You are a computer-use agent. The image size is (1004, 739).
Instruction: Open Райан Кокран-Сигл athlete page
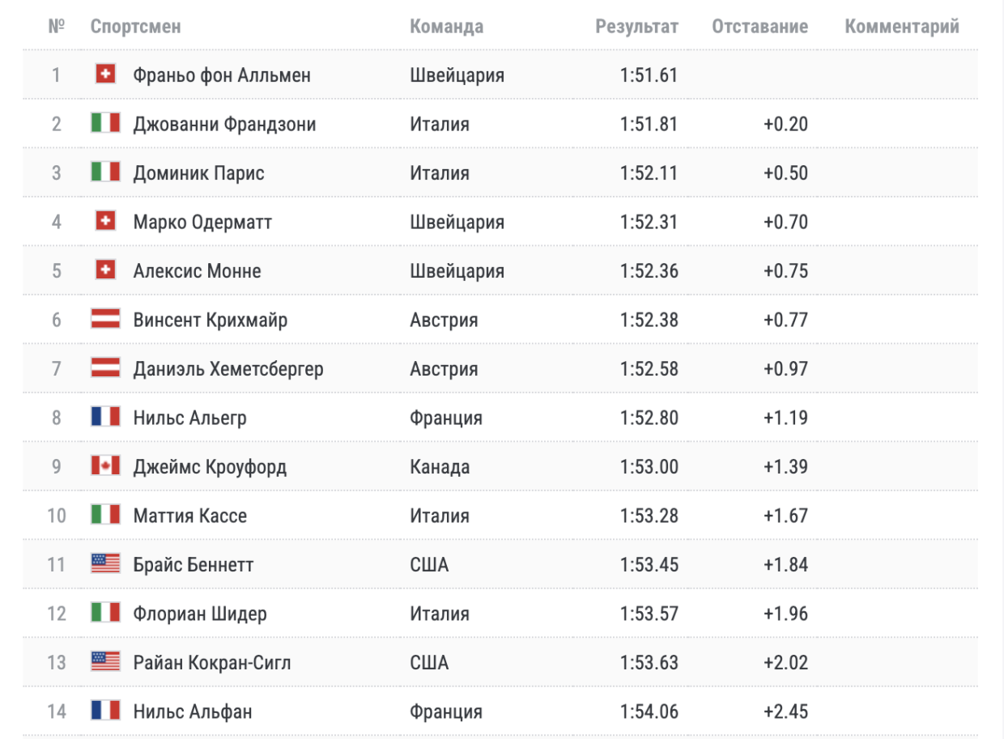pyautogui.click(x=211, y=663)
